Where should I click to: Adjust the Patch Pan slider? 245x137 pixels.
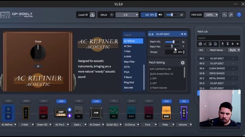172,46
